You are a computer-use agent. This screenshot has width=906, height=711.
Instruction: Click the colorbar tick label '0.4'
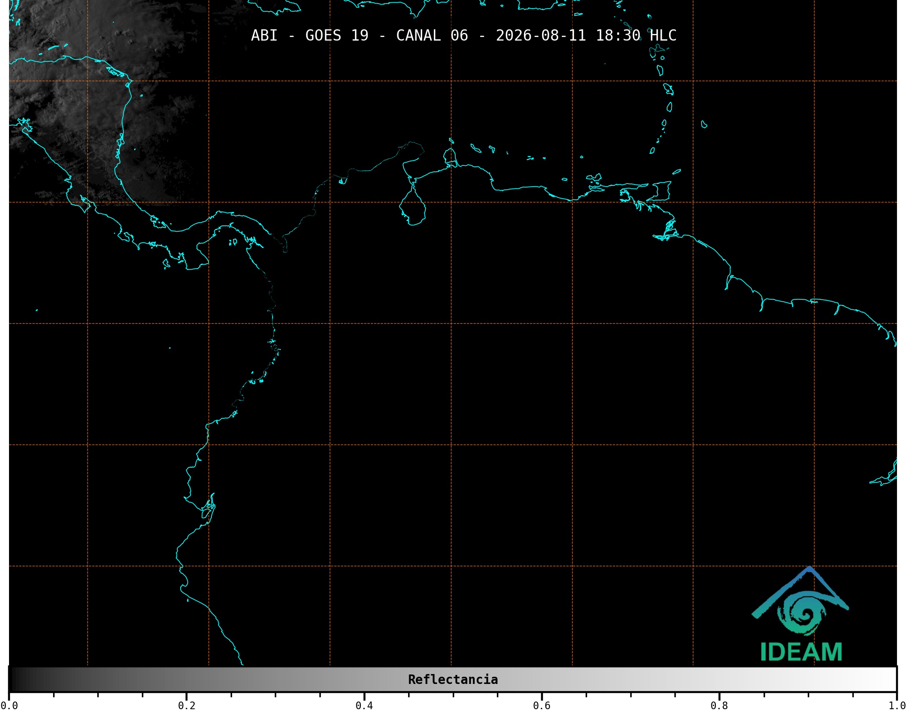[x=364, y=705]
